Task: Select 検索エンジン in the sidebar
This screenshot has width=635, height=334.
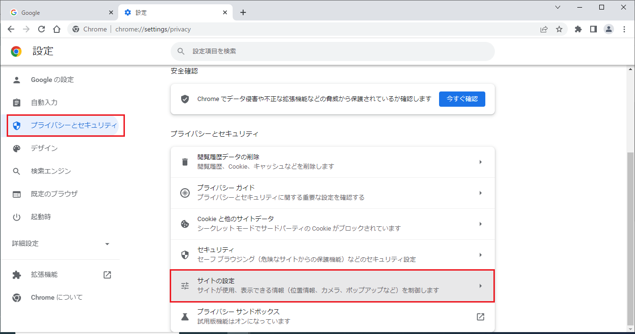Action: (x=51, y=171)
